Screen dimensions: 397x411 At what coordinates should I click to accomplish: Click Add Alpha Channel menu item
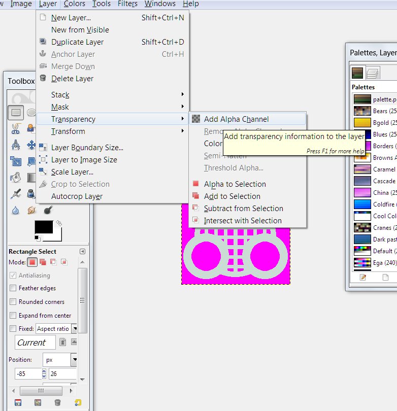237,119
